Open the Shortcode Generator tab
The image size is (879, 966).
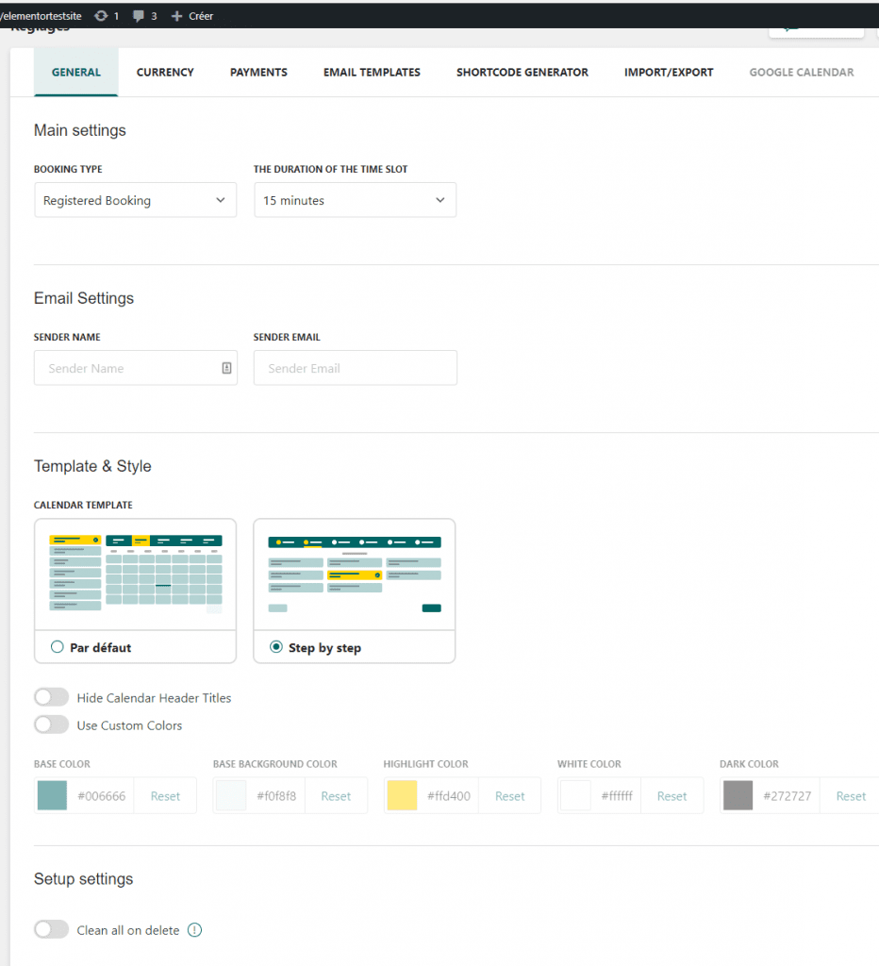point(522,72)
